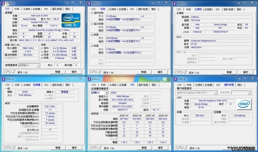The height and width of the screenshot is (152, 258).
Task: Click 驗證 button in the memory timings window
Action: (x=58, y=148)
